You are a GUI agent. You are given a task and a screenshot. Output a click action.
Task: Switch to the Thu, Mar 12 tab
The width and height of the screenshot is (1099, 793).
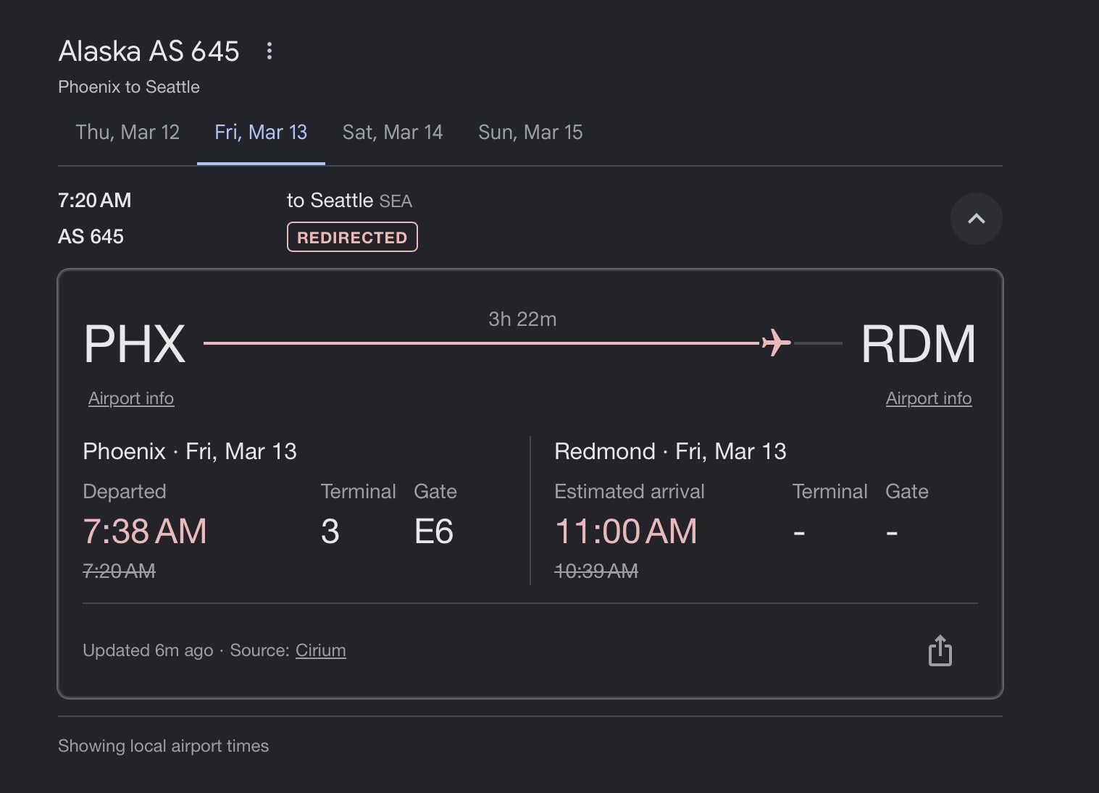128,133
